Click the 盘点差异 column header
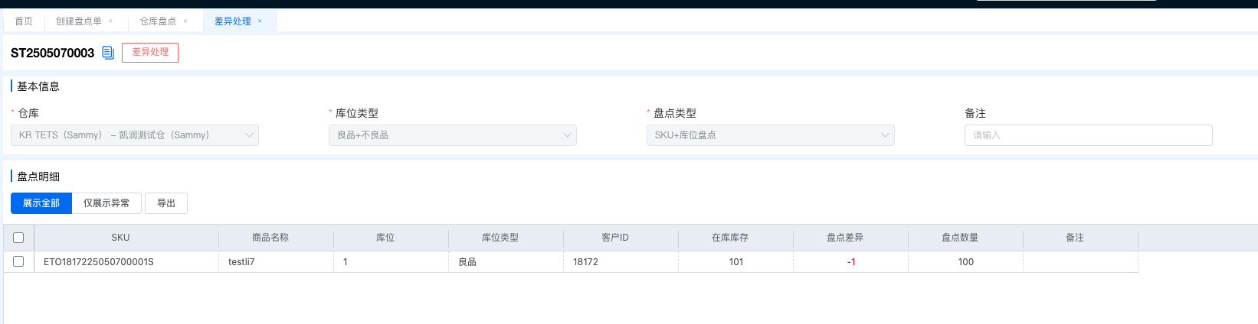Viewport: 1258px width, 324px height. click(x=844, y=238)
